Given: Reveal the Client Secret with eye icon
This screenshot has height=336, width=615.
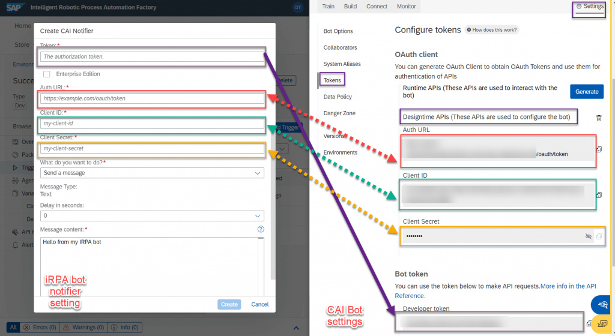Looking at the screenshot, I should [x=589, y=236].
